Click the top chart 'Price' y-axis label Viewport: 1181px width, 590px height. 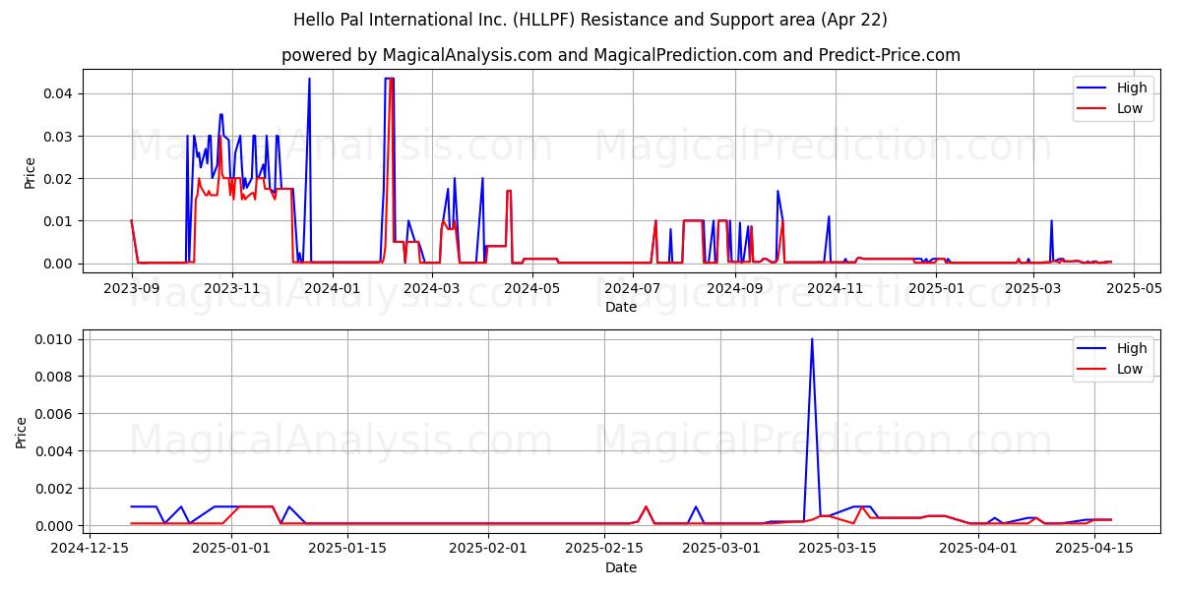[x=30, y=172]
